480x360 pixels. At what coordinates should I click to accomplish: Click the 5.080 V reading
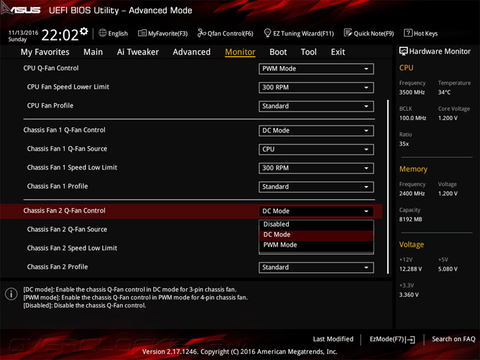click(x=447, y=269)
